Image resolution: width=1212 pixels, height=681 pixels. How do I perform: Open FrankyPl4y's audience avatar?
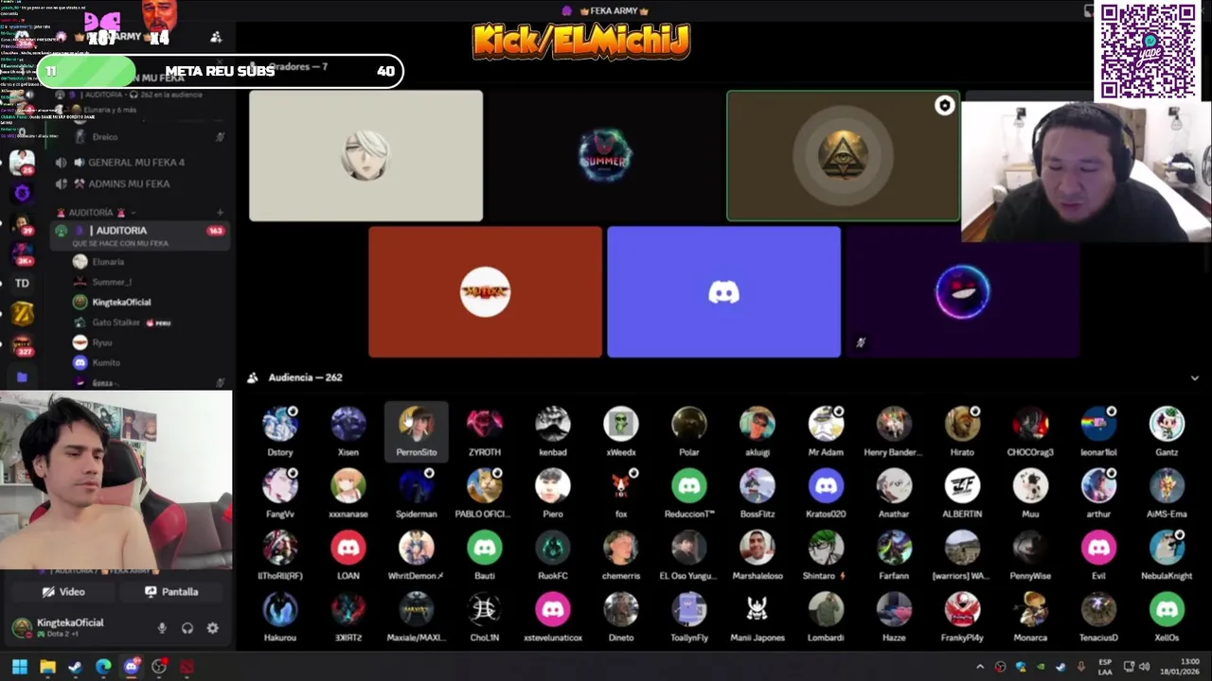click(x=962, y=610)
